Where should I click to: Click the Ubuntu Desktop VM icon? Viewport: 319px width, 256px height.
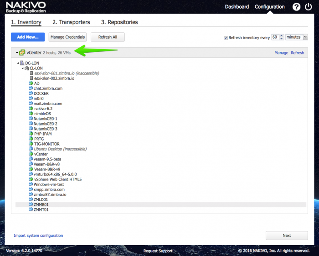pos(31,149)
